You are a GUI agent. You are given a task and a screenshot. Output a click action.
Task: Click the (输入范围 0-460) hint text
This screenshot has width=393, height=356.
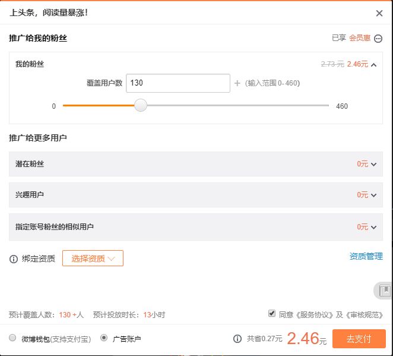[272, 83]
